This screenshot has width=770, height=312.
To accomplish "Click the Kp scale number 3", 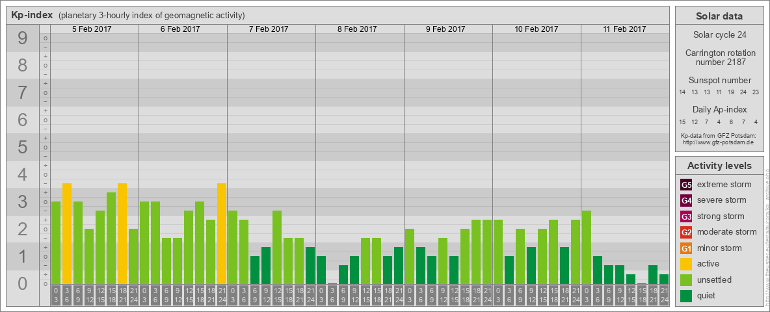I will pyautogui.click(x=22, y=201).
